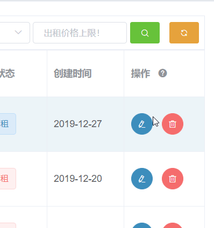Viewport: 214px width, 228px height.
Task: Select the 2019-12-27 date cell
Action: coord(78,124)
